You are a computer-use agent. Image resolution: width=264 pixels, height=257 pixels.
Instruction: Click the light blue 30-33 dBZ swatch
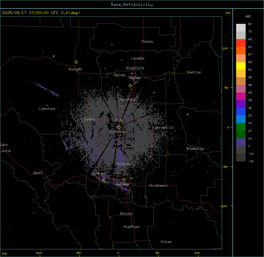tap(241, 119)
